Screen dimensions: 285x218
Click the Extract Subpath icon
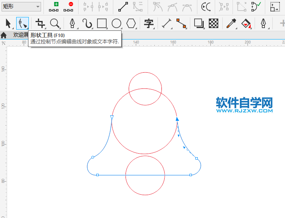(x=242, y=7)
